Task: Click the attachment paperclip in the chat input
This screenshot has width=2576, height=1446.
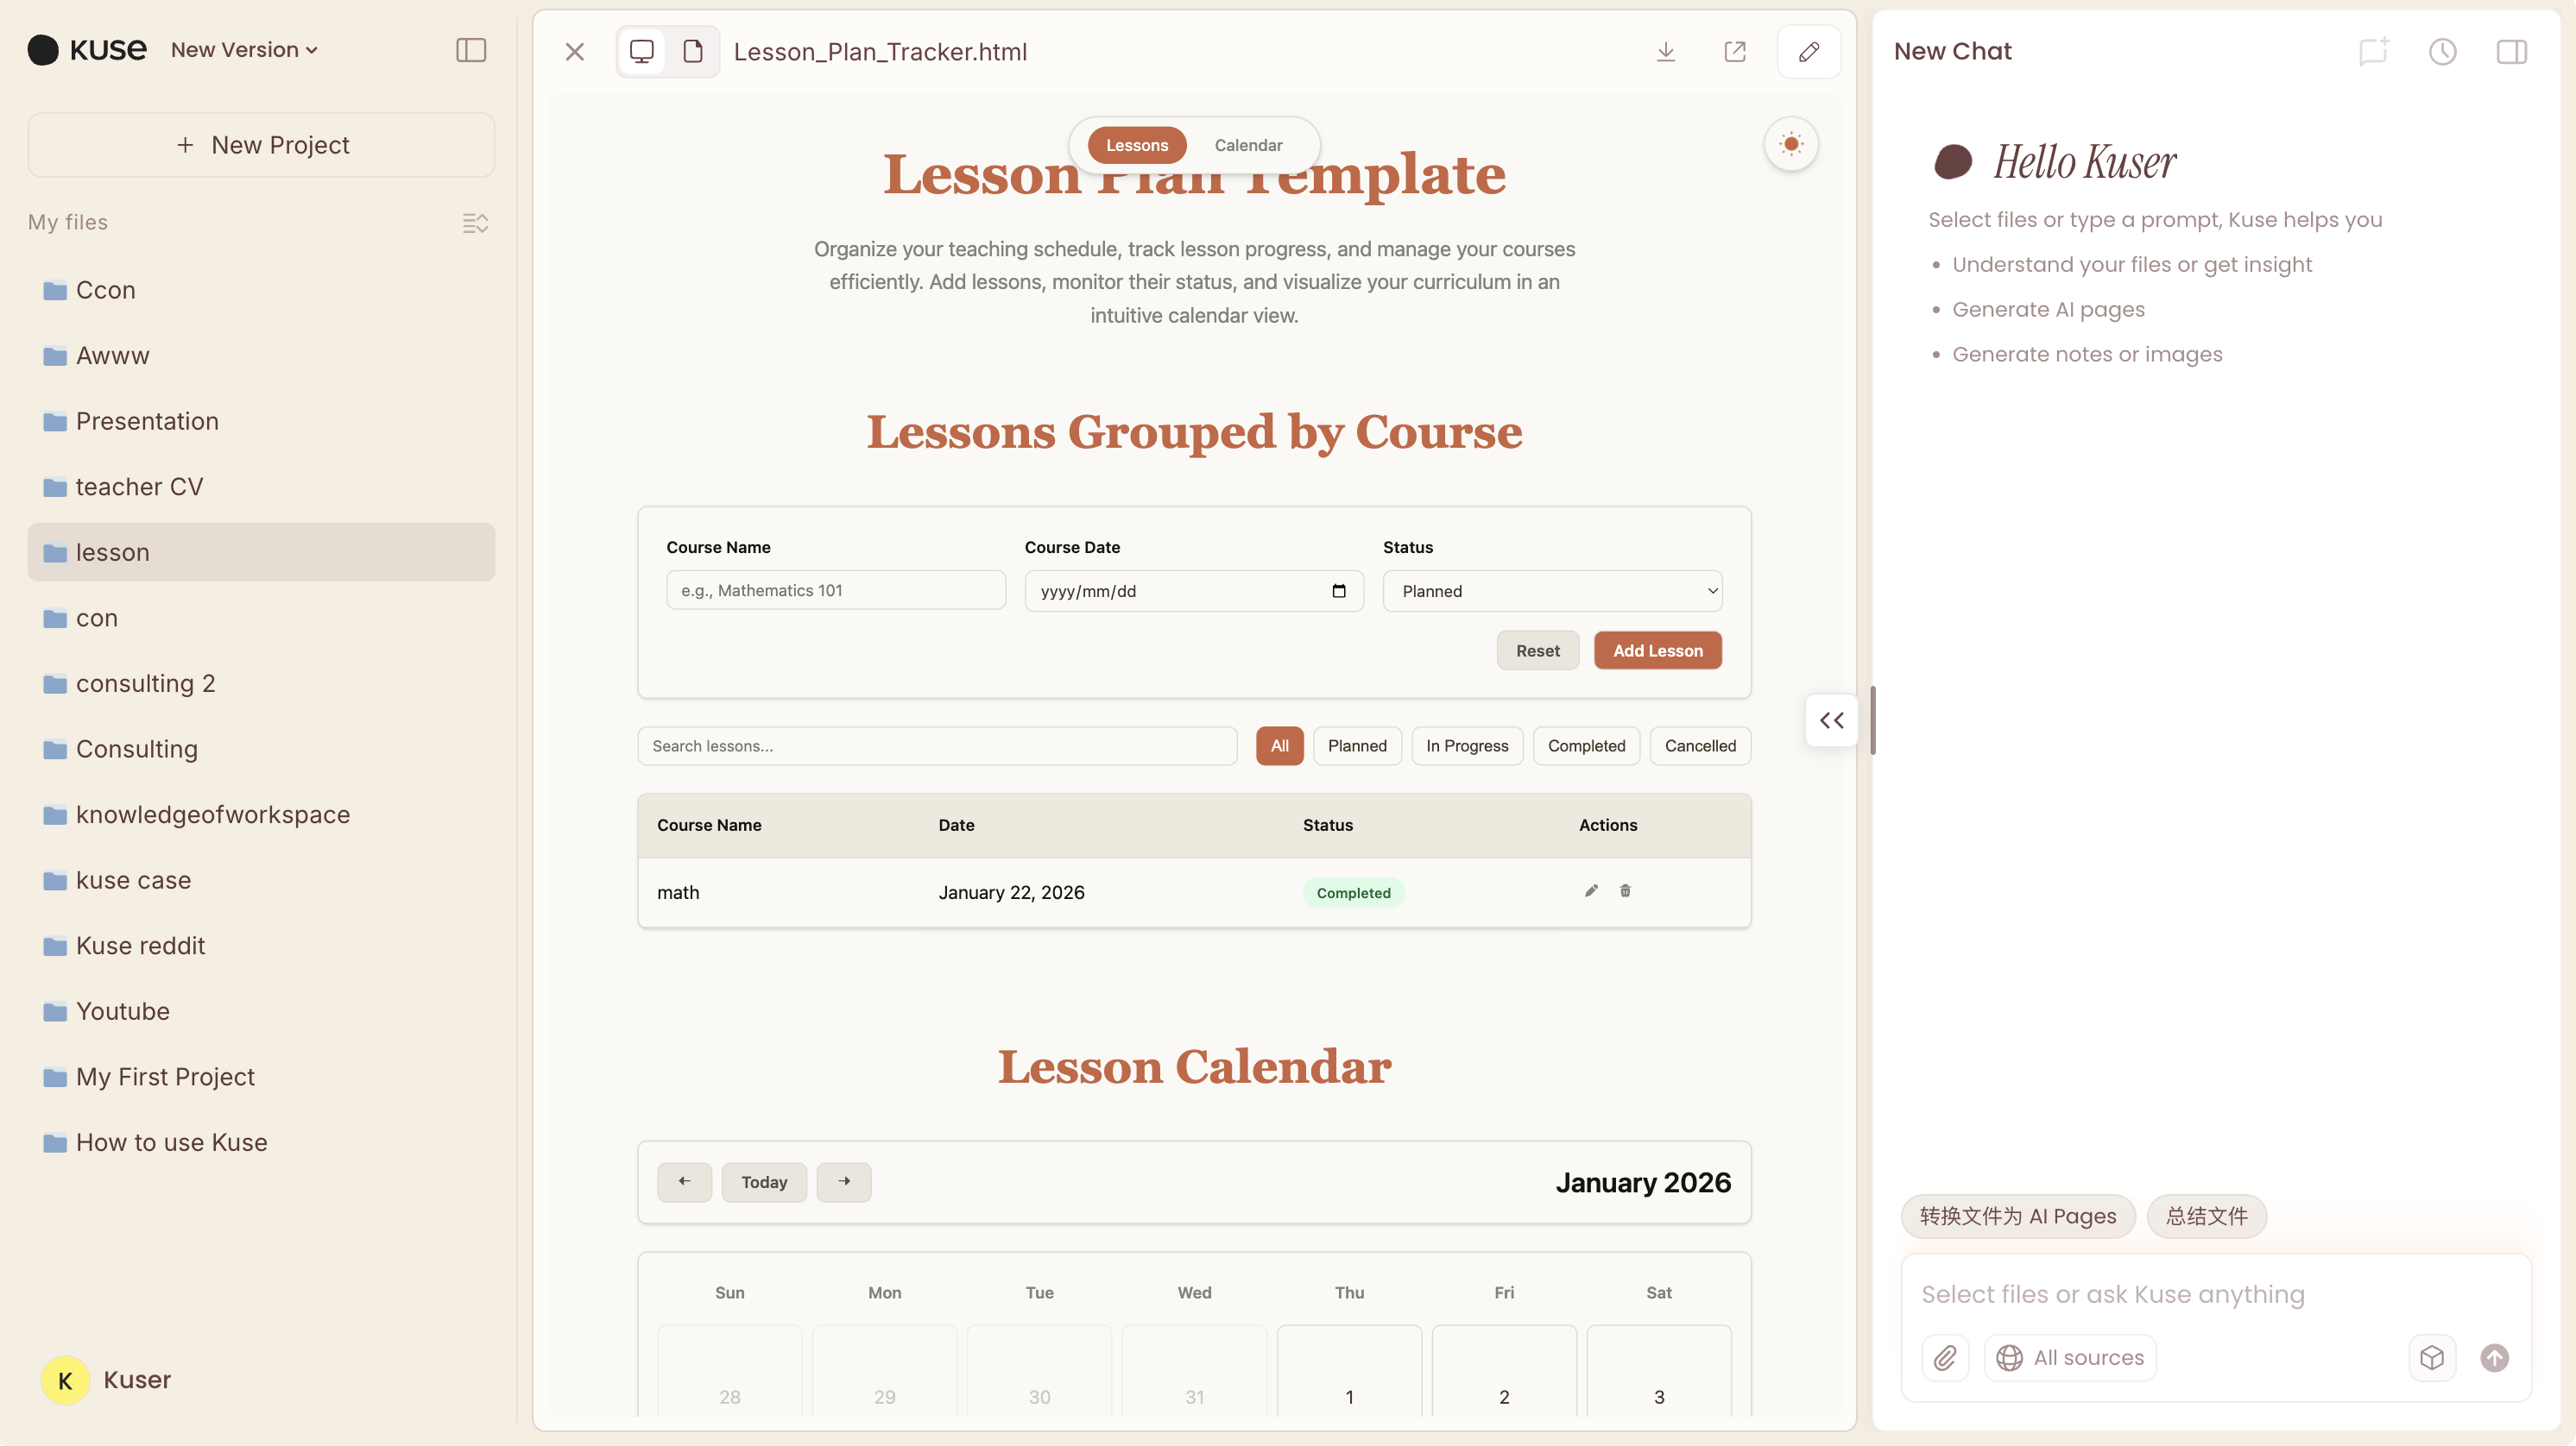Action: coord(1945,1357)
